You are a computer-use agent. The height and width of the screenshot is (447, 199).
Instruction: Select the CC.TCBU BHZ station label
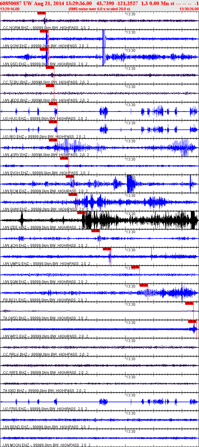coord(15,82)
